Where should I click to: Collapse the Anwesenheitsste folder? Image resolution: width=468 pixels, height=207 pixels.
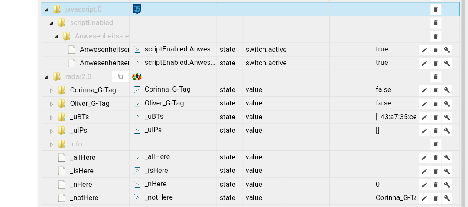(x=56, y=37)
